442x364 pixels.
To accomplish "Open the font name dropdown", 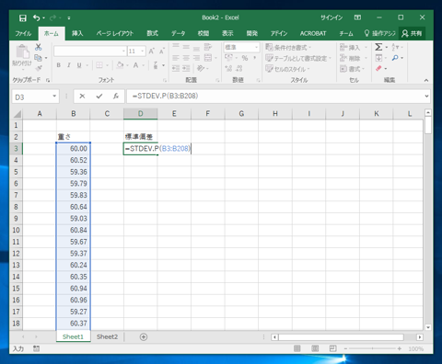I will pyautogui.click(x=123, y=51).
